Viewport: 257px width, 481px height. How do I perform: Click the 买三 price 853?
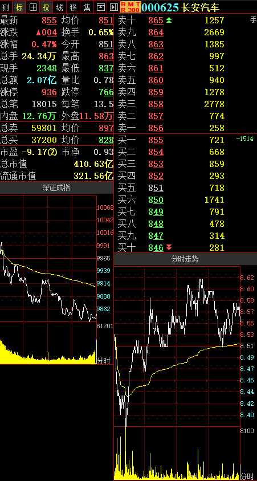pyautogui.click(x=156, y=164)
